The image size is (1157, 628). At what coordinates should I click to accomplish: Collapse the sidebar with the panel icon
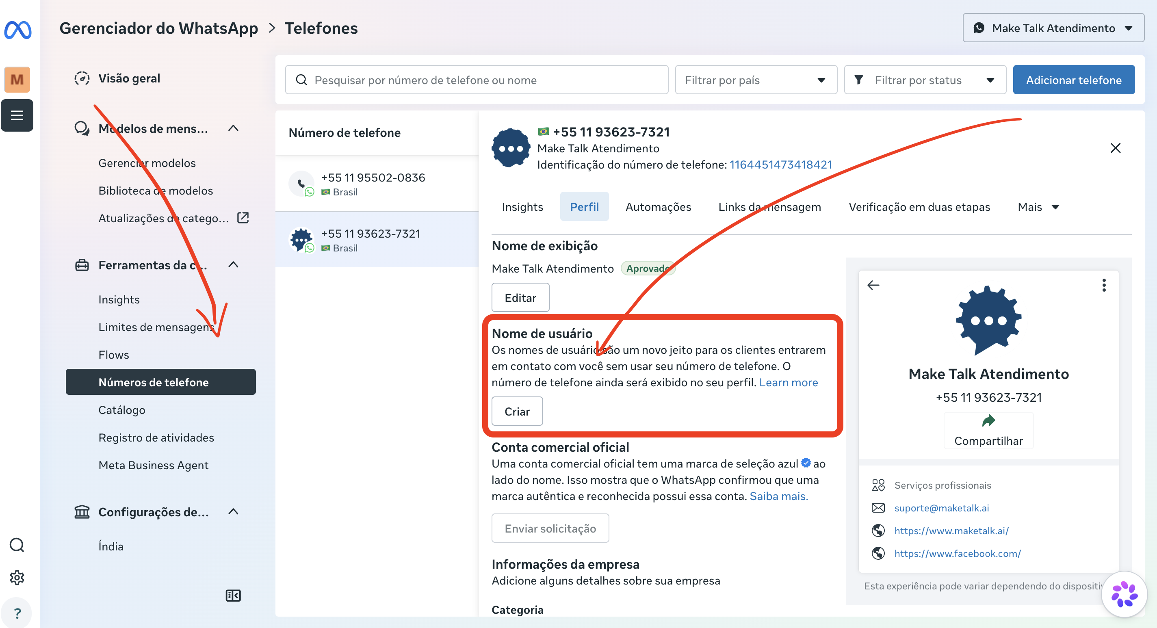coord(233,596)
